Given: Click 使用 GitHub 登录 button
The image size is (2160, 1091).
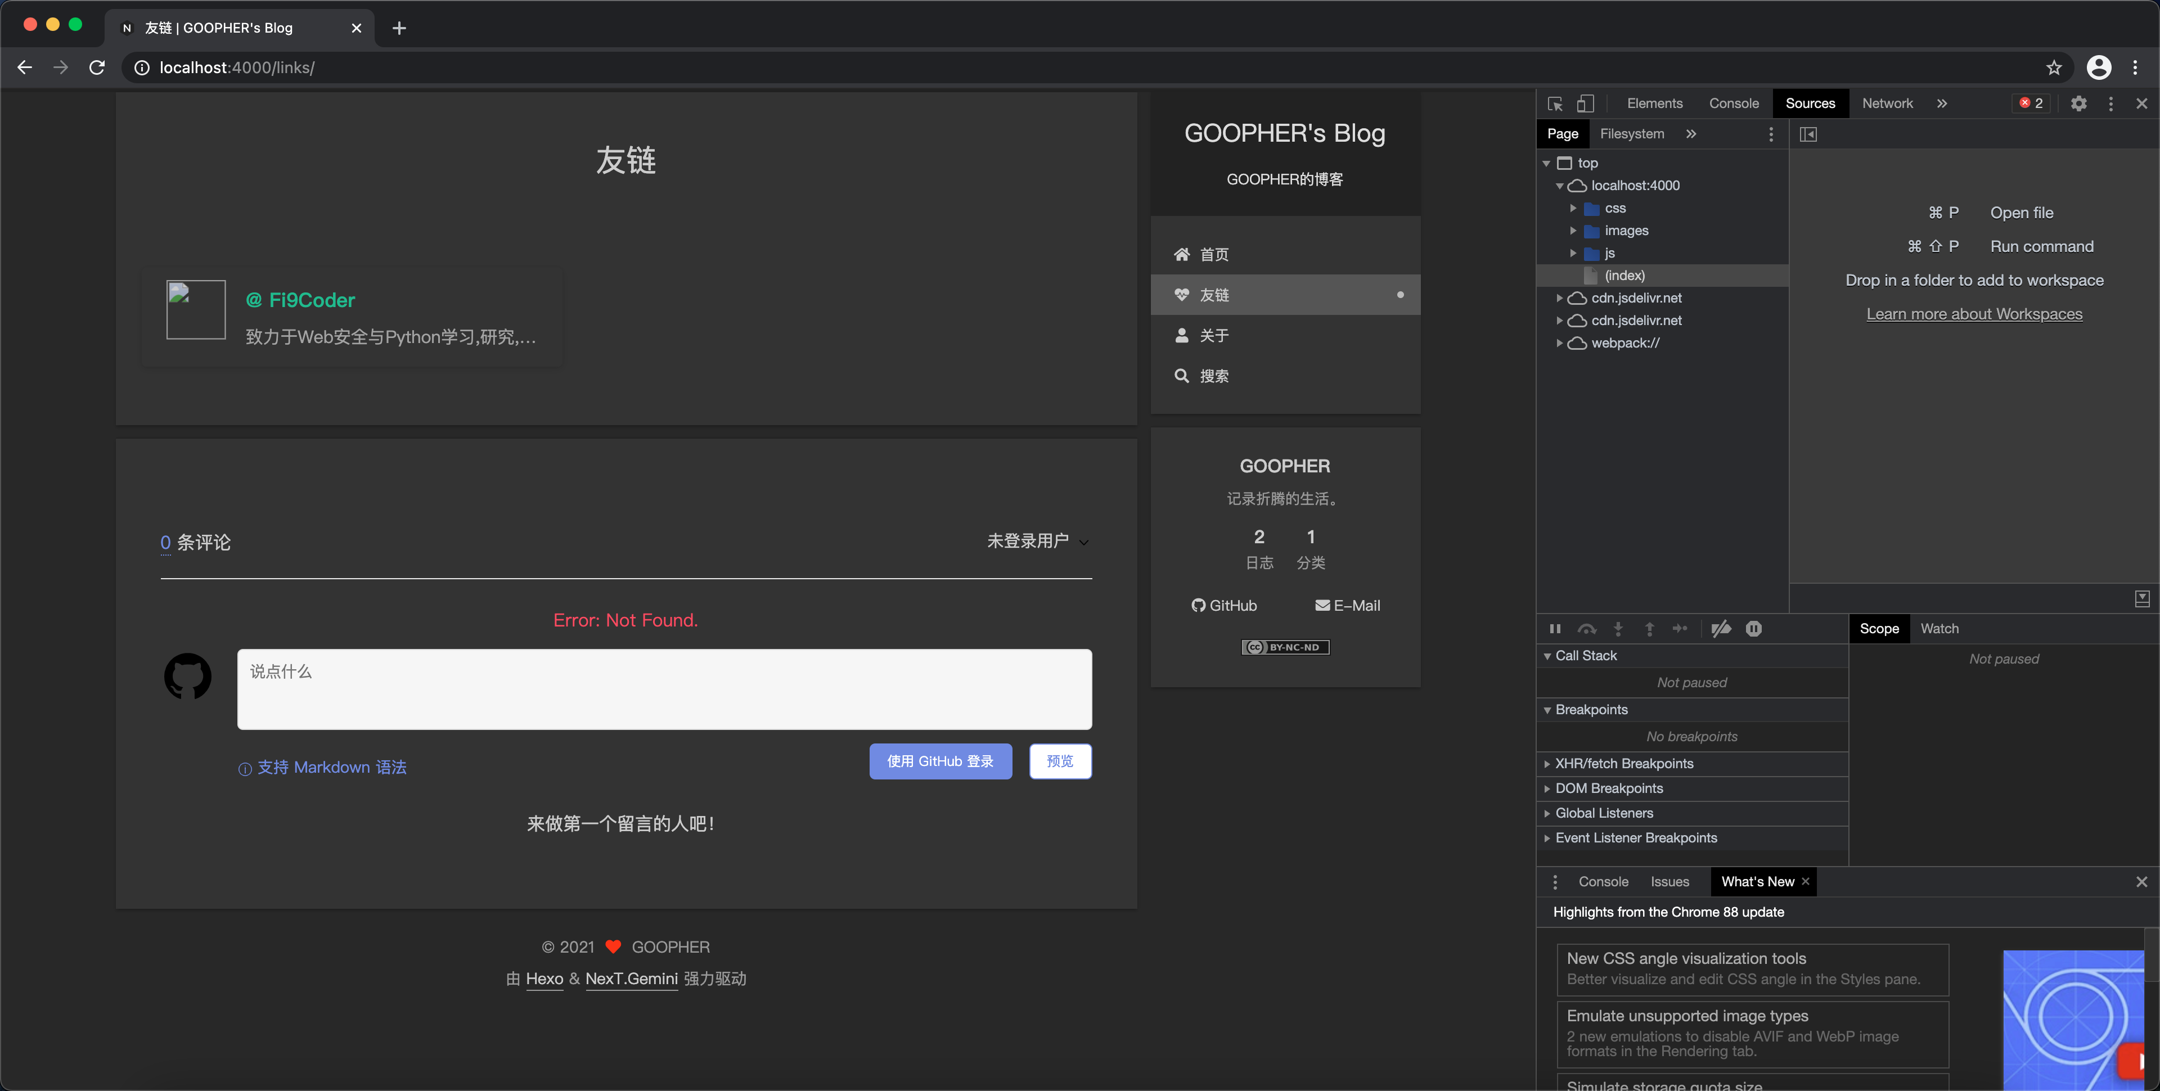Looking at the screenshot, I should 940,761.
